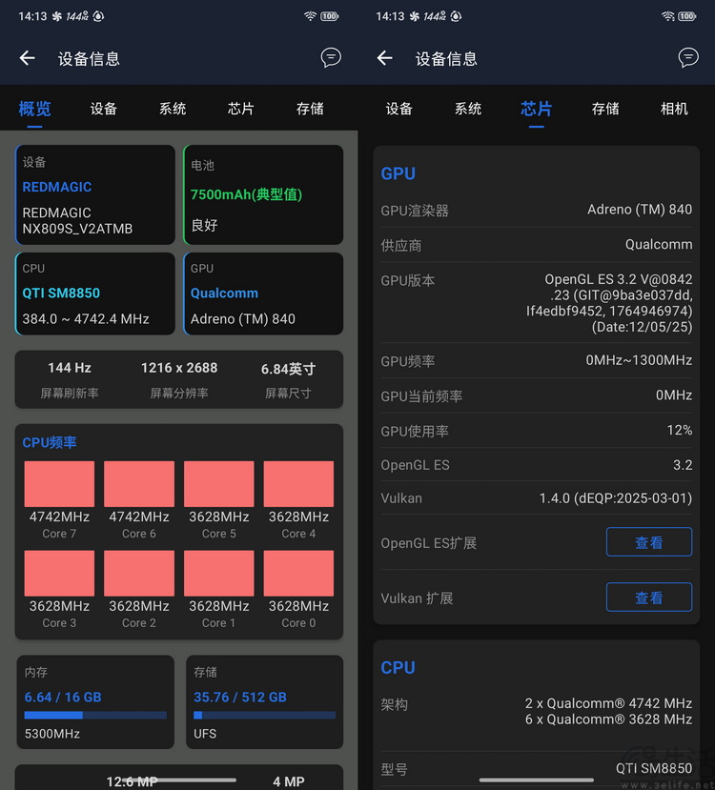The image size is (715, 790).
Task: Tap WiFi status icon on left screen
Action: coord(310,16)
